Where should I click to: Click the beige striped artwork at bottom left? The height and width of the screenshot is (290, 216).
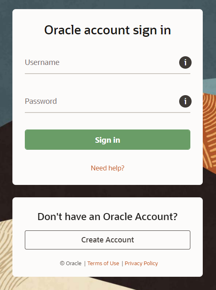6,255
